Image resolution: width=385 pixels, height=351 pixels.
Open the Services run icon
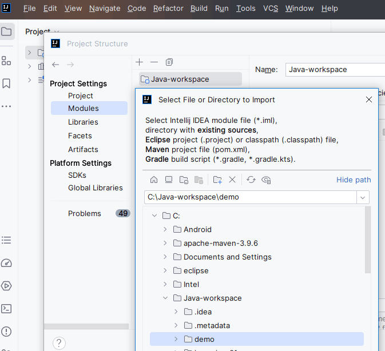pyautogui.click(x=6, y=286)
